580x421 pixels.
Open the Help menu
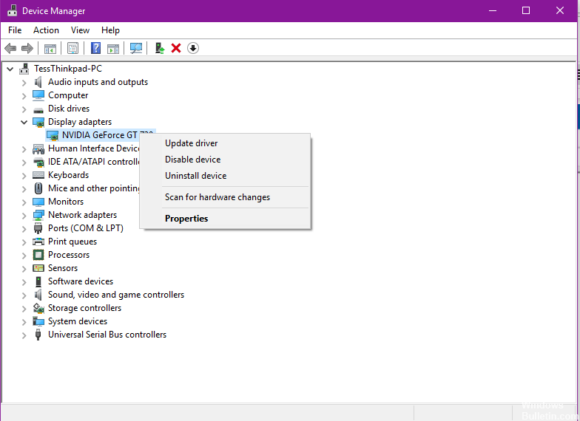pos(110,30)
